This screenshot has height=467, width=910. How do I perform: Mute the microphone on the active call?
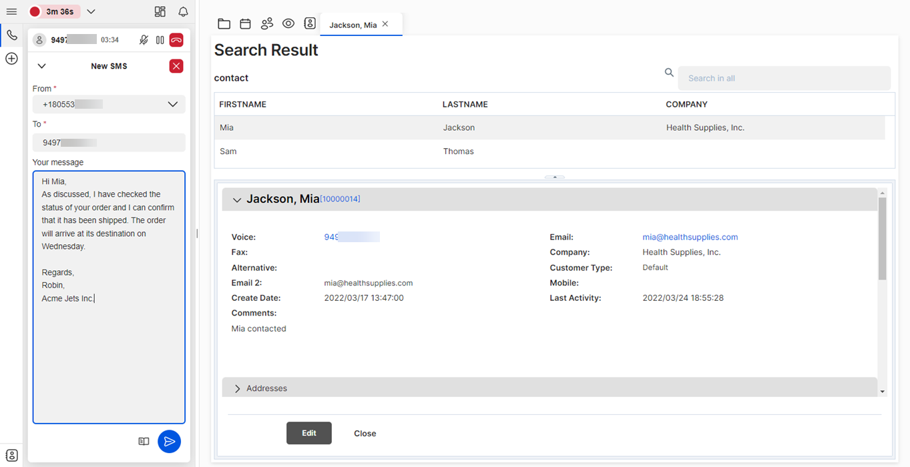pos(144,40)
